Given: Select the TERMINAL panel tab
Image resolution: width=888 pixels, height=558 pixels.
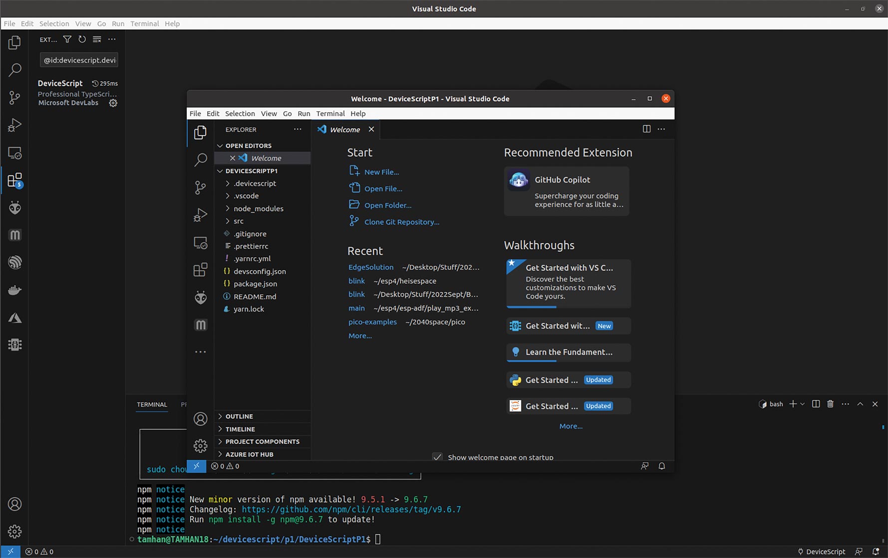Looking at the screenshot, I should (152, 404).
